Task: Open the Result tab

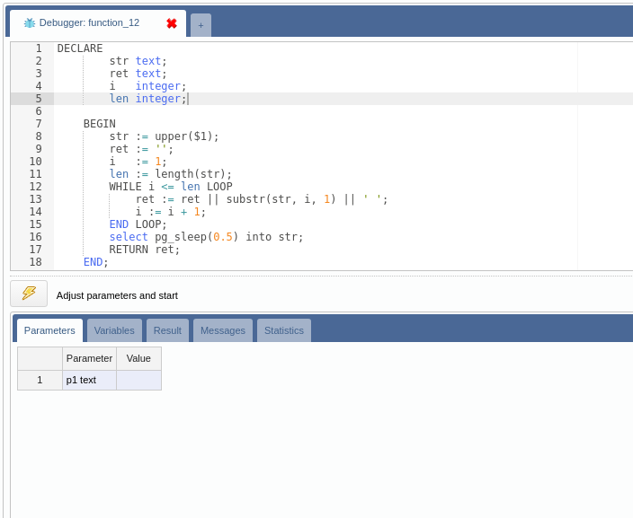Action: click(167, 330)
